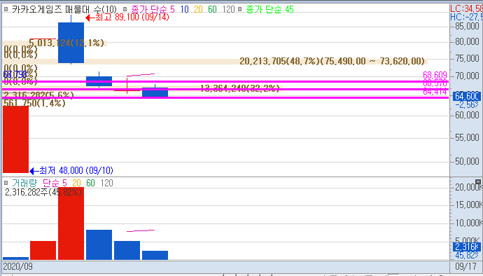The image size is (483, 276).
Task: Click the square marker before 카카오게임즈 매물대
Action: (6, 9)
